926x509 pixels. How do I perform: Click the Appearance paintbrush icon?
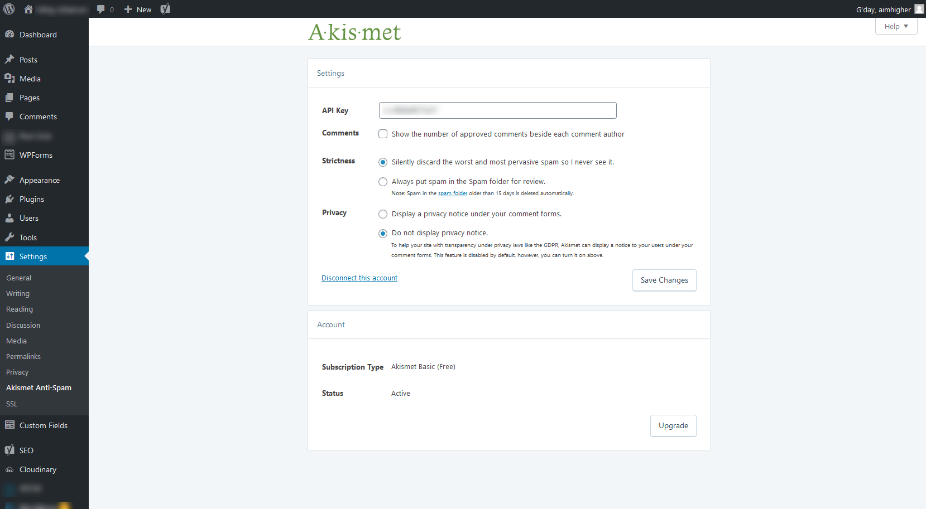pyautogui.click(x=9, y=180)
